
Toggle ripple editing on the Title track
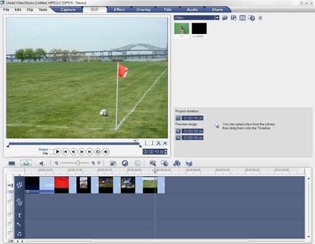(10, 216)
